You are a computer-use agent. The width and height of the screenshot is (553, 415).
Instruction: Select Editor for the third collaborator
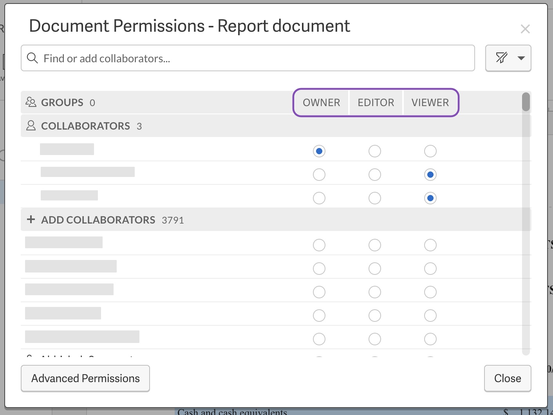click(375, 198)
